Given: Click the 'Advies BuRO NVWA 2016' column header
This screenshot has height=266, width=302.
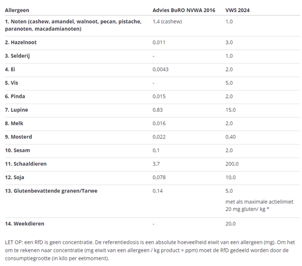Looking at the screenshot, I should [x=183, y=9].
